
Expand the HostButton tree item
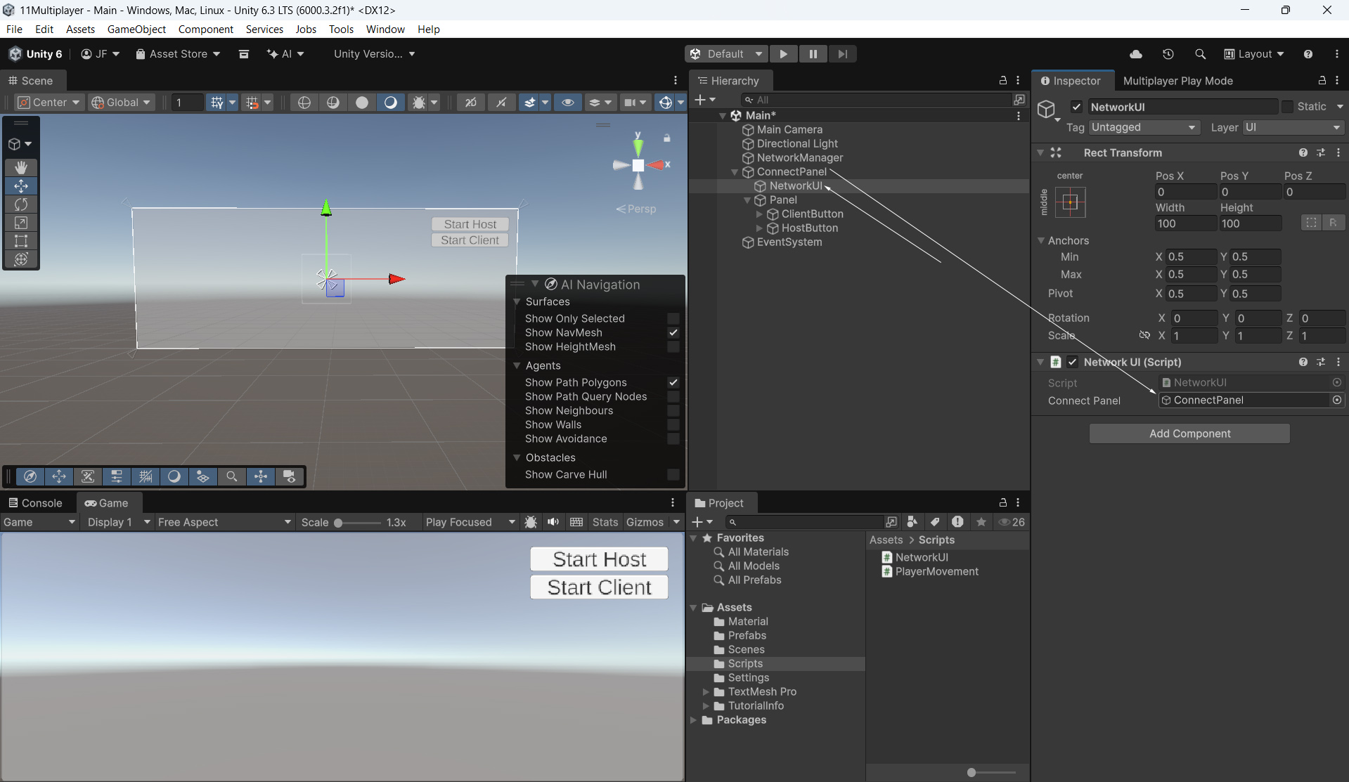click(x=759, y=228)
